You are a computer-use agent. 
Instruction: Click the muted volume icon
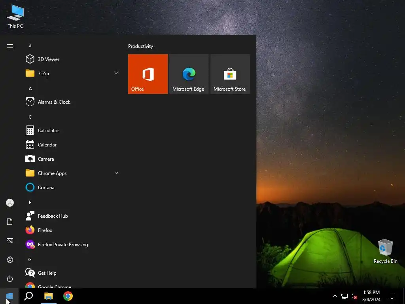[354, 296]
